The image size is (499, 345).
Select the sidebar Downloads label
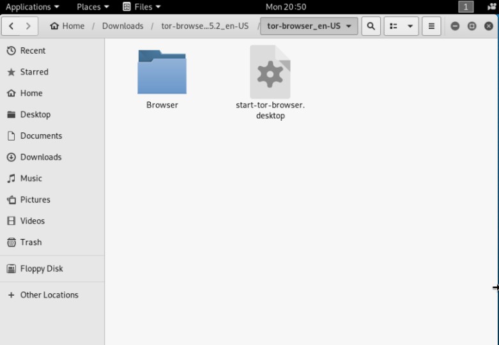41,157
